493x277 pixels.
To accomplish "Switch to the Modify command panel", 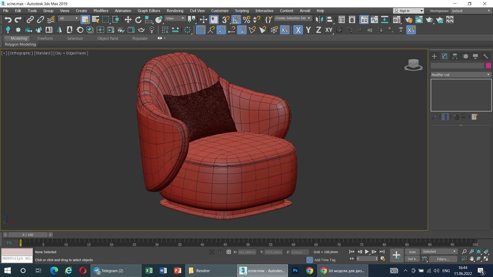I will click(x=444, y=56).
